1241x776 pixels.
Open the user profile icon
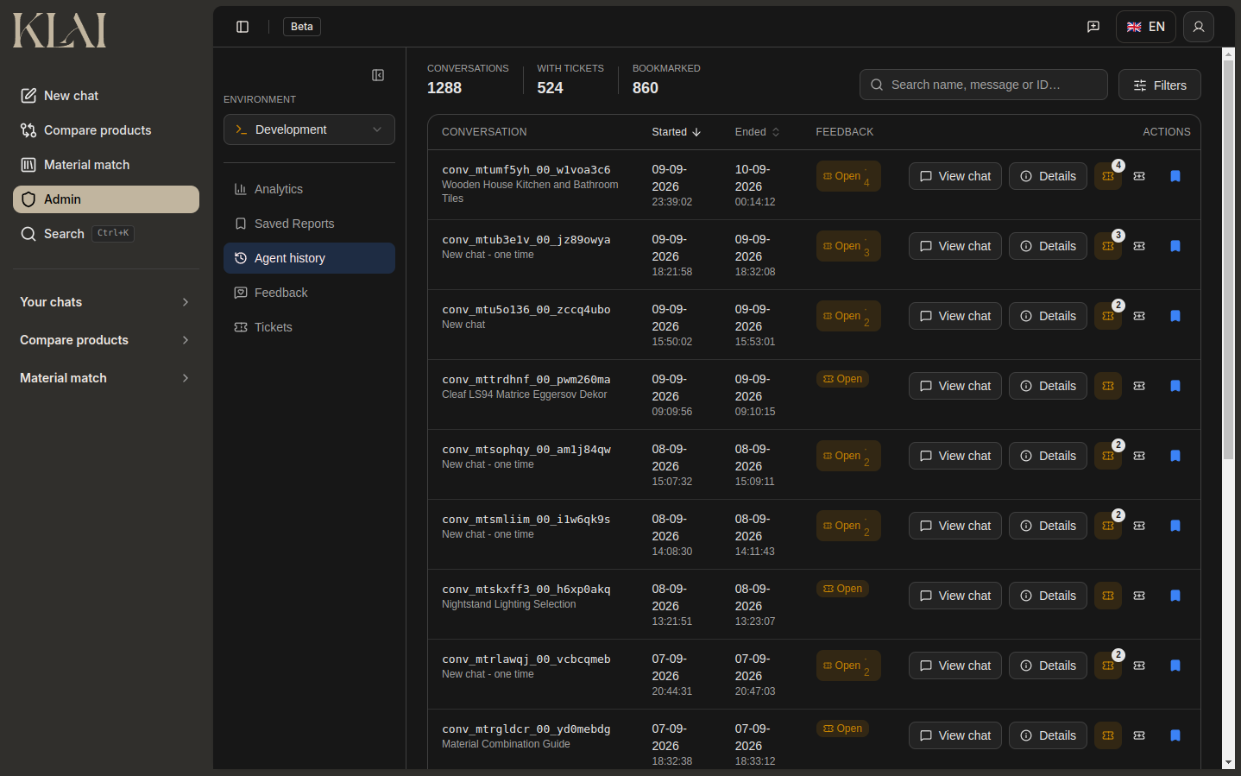click(1199, 27)
